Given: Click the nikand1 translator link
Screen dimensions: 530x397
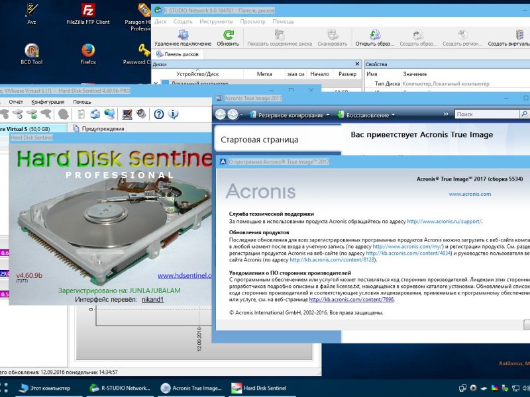Looking at the screenshot, I should (x=152, y=300).
